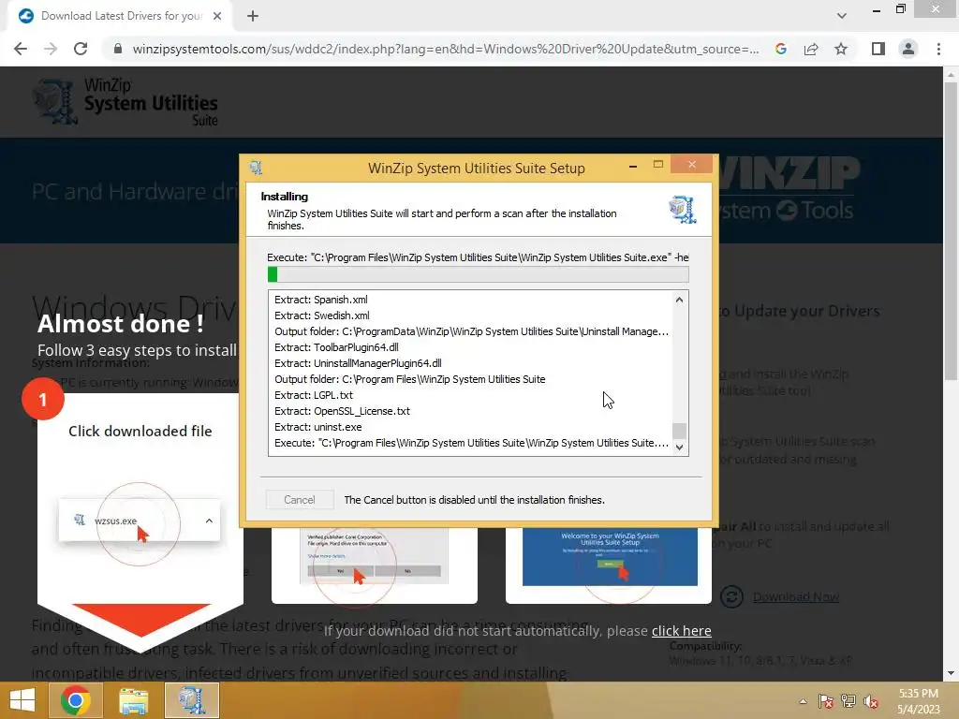Select the 'Extract: OpenSSL_License.txt' log line
This screenshot has height=719, width=959.
[x=343, y=411]
